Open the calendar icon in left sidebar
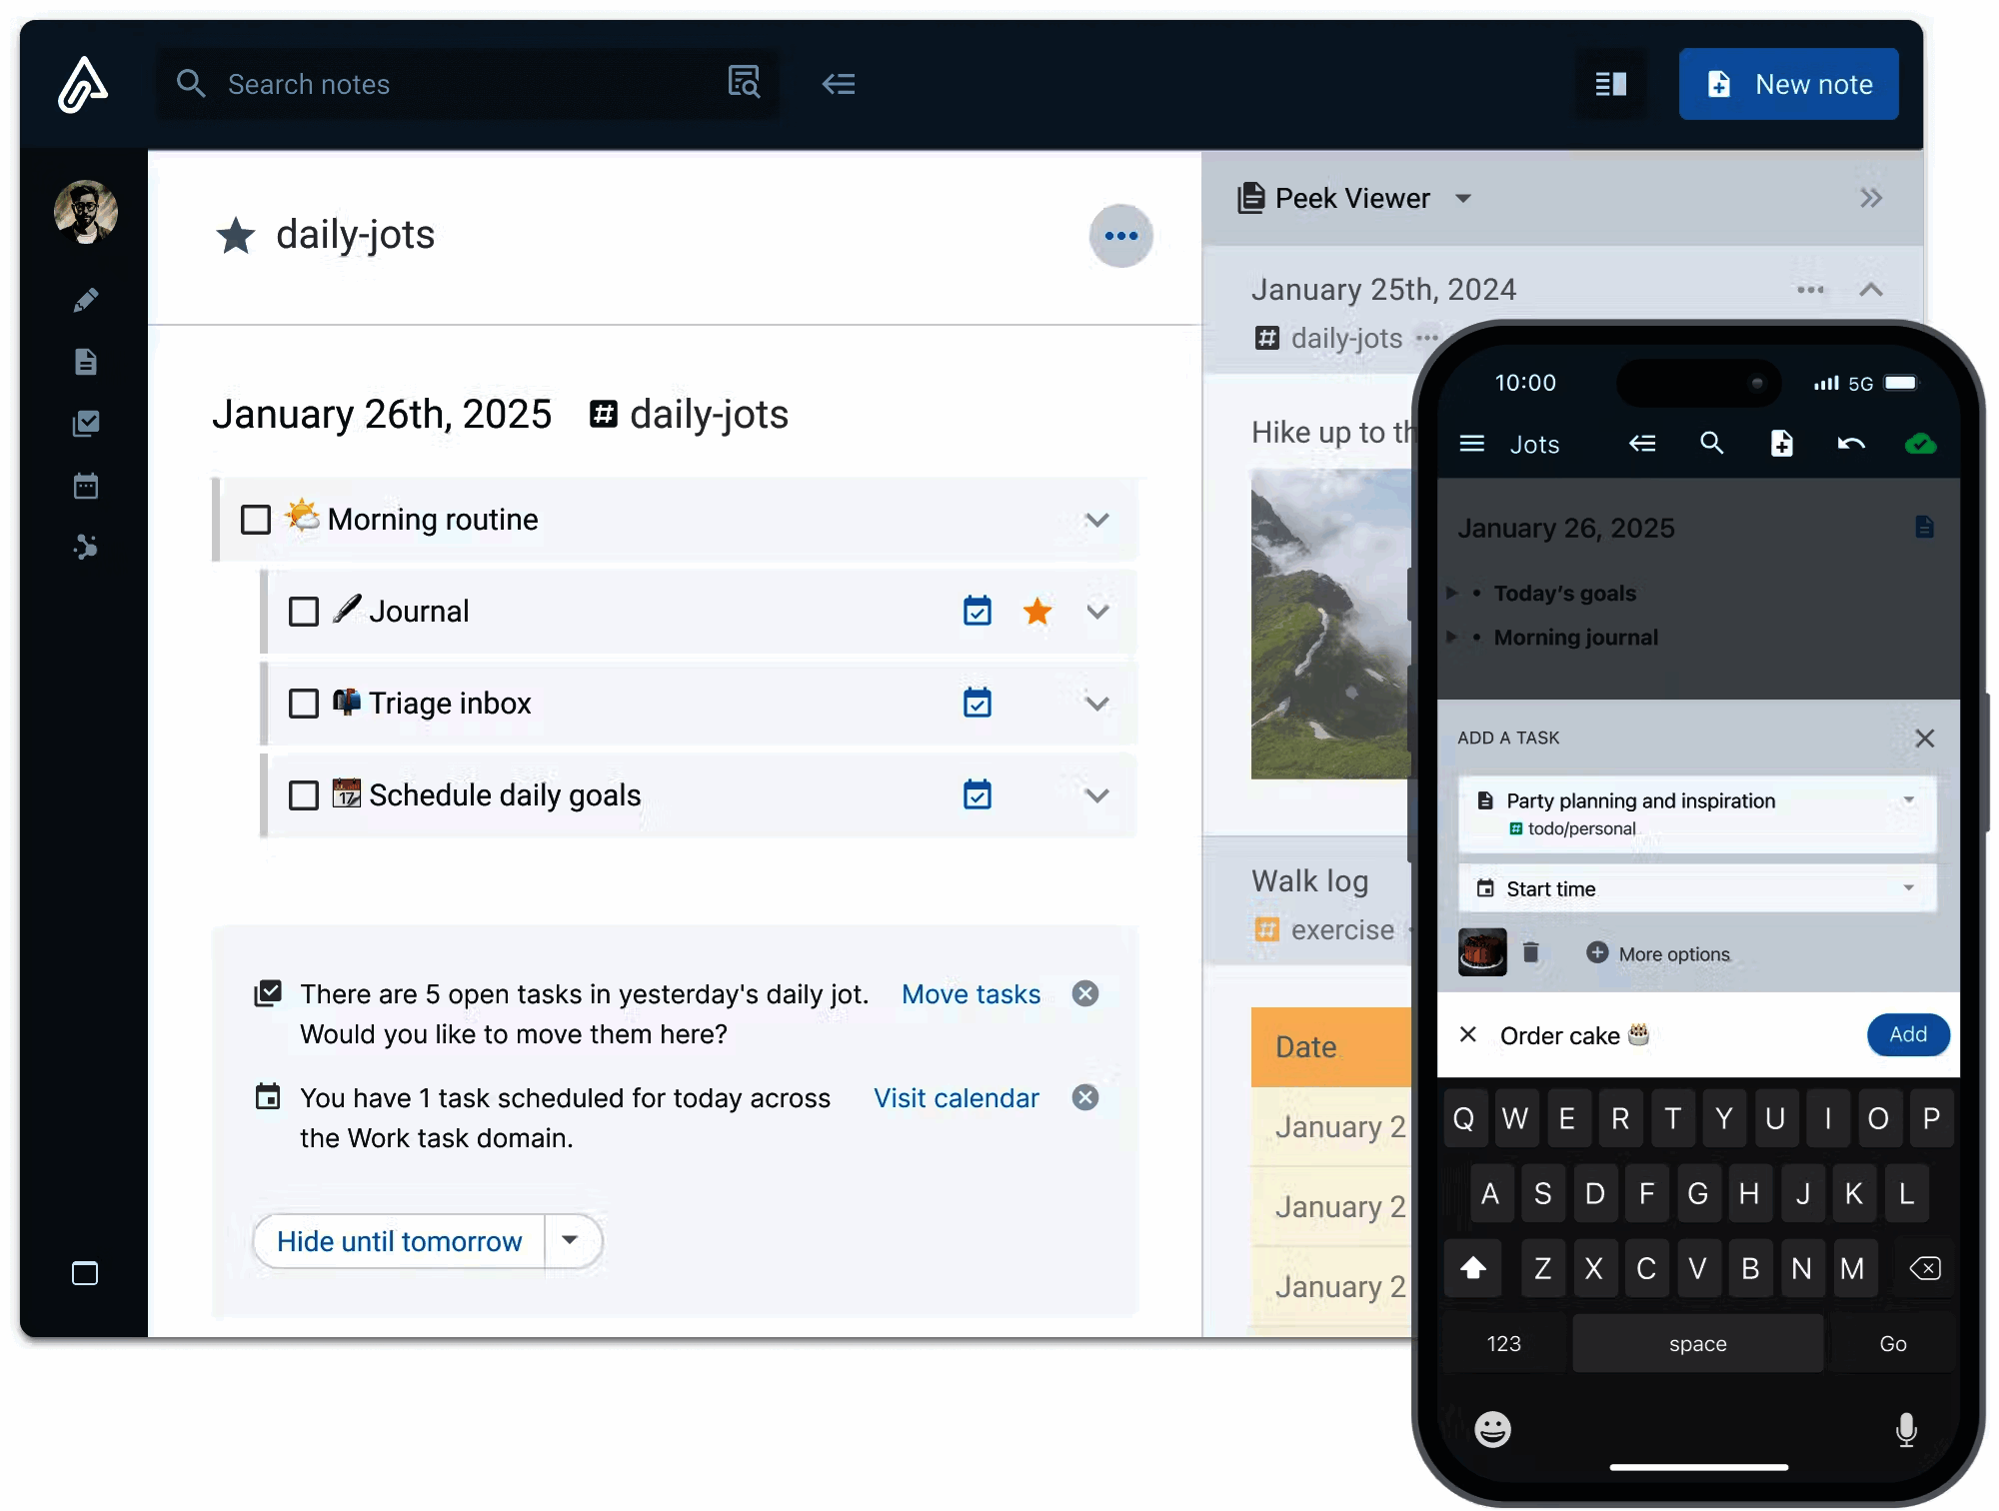This screenshot has width=1999, height=1511. [x=86, y=487]
